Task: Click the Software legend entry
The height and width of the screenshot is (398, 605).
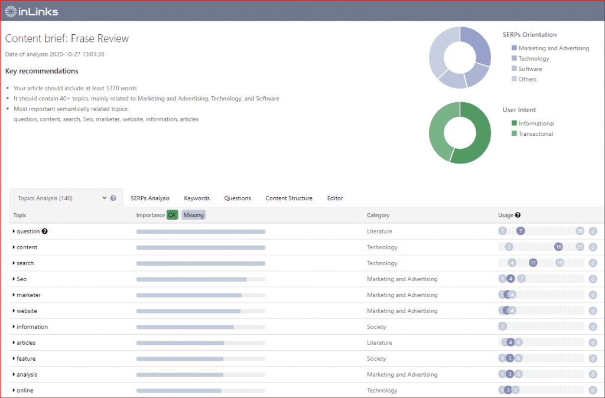Action: click(526, 68)
